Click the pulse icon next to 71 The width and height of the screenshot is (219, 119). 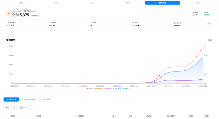click(x=194, y=15)
